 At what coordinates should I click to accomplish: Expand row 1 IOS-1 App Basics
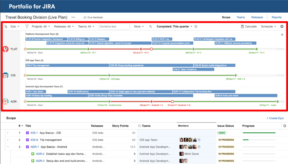click(8, 133)
